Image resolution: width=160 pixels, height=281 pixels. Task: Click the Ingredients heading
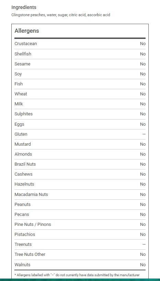24,7
